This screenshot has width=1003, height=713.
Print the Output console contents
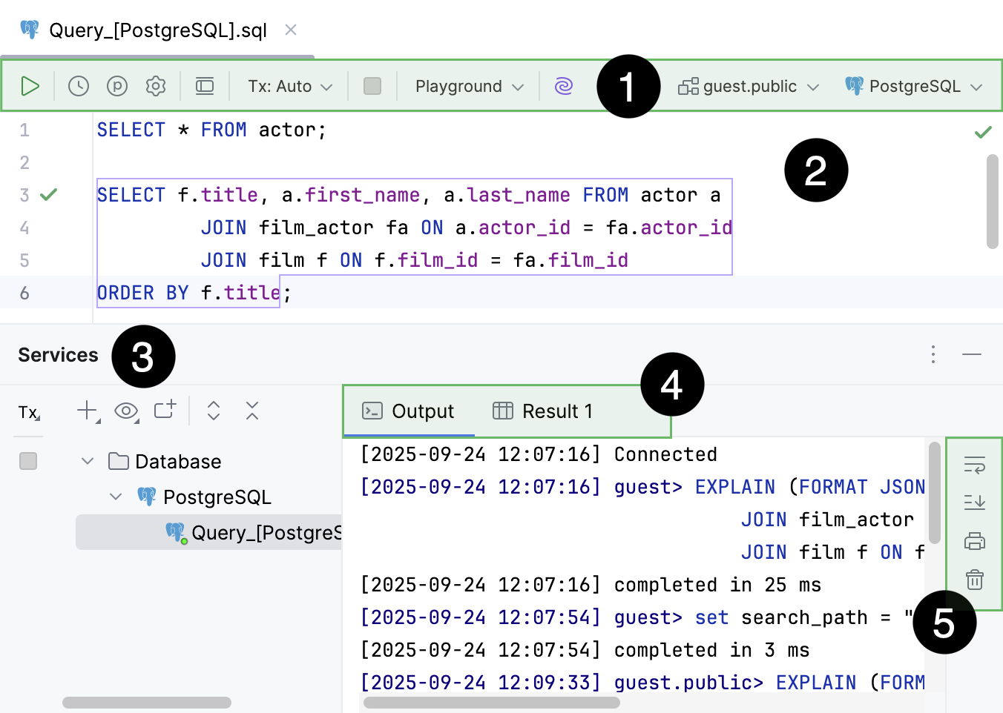[x=974, y=541]
